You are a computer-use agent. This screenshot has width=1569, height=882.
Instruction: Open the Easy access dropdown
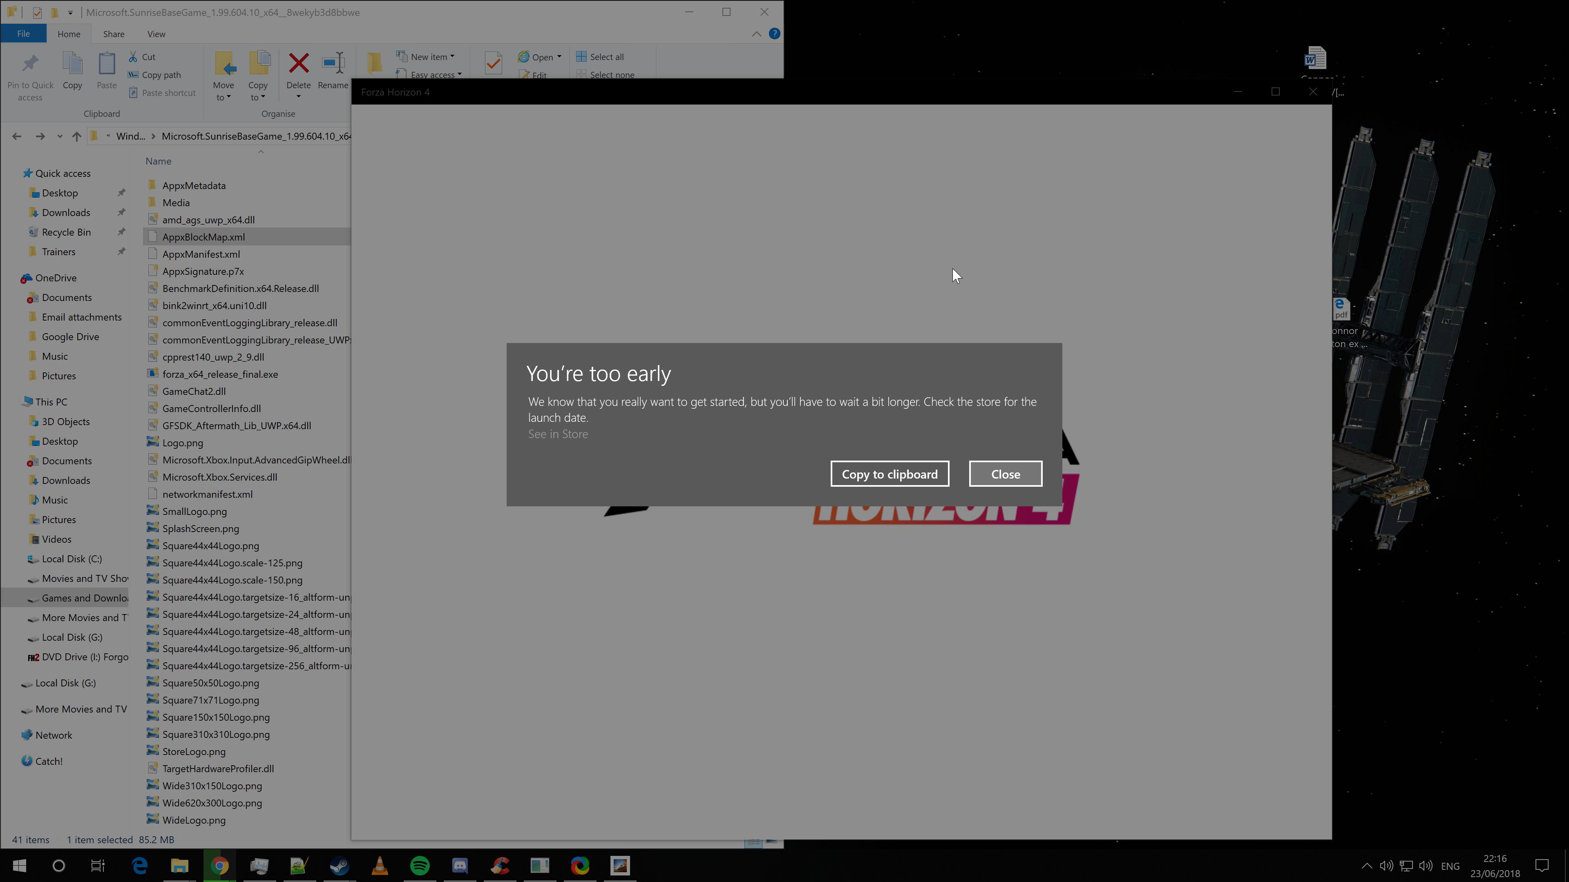coord(429,74)
